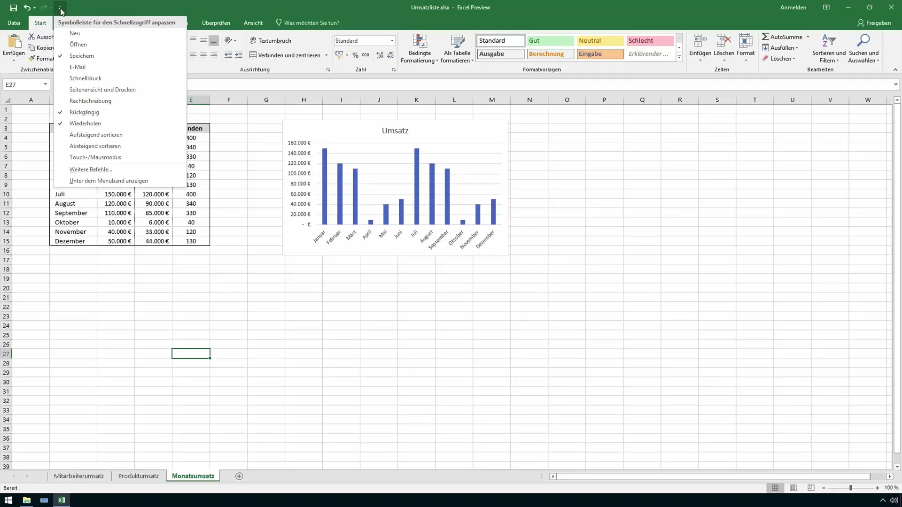Click column header K
The height and width of the screenshot is (507, 902).
(x=416, y=100)
